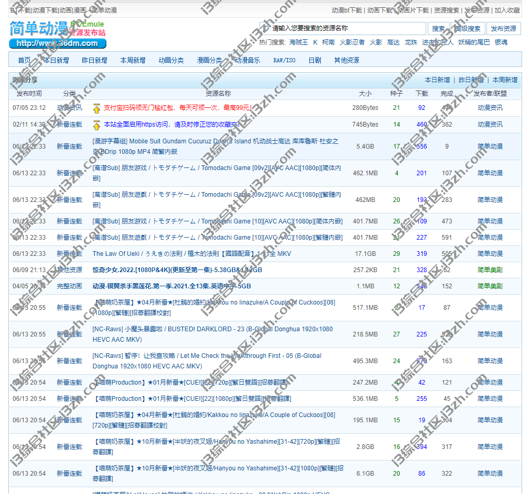Open Let Me Check the Walkthrough First resource

pos(207,361)
